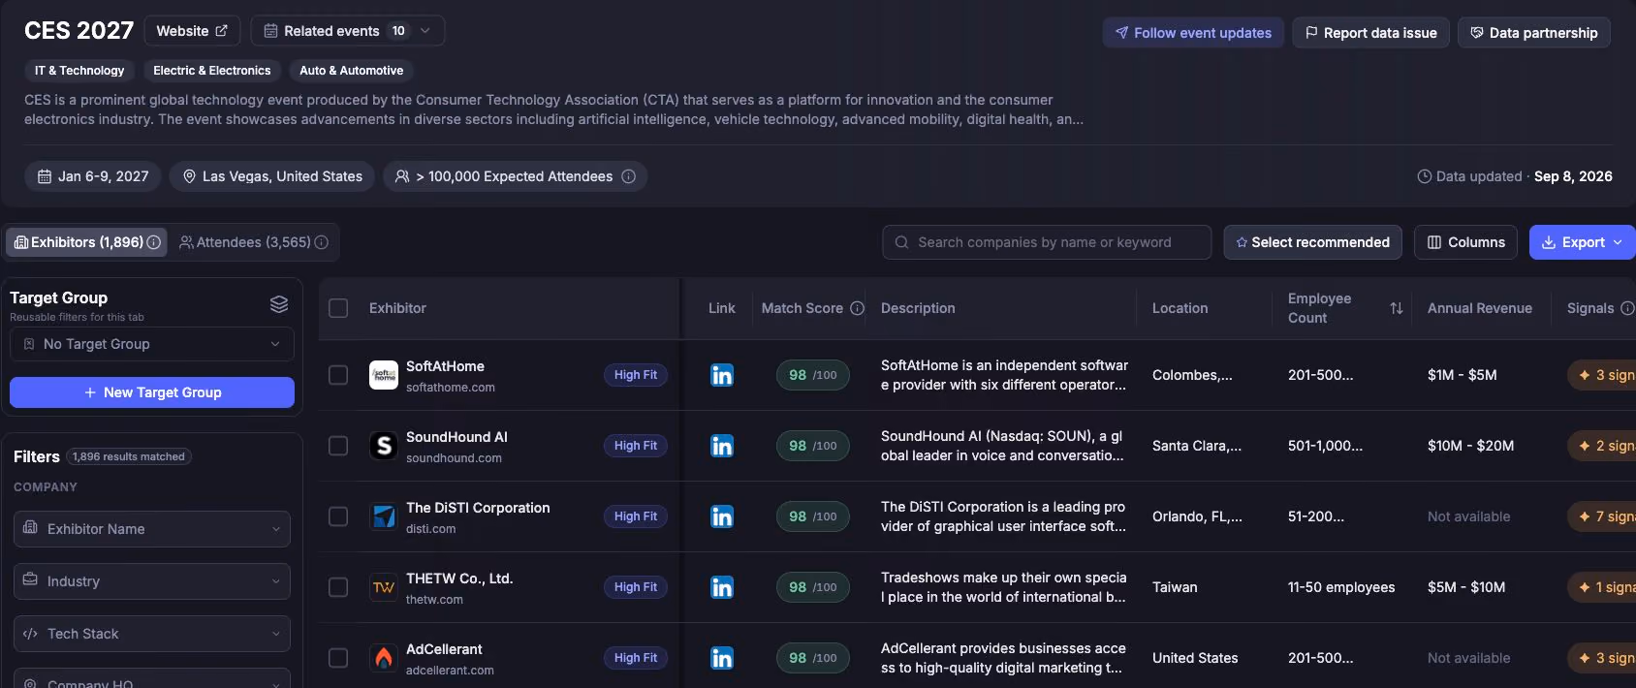Click soundhound.com domain text
Image resolution: width=1636 pixels, height=688 pixels.
coord(454,458)
